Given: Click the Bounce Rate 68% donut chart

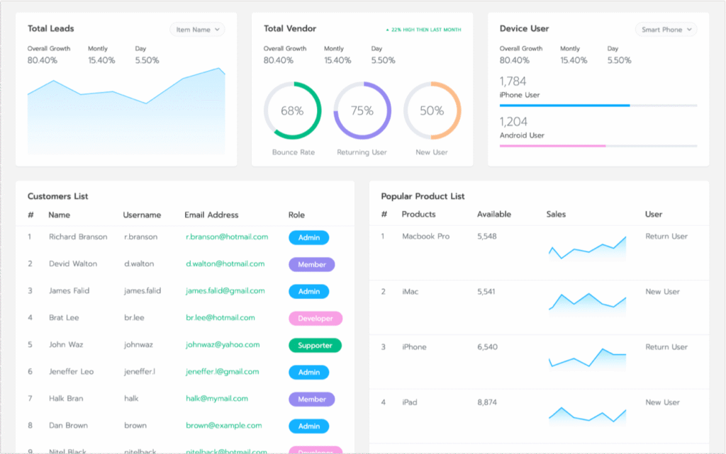Looking at the screenshot, I should pos(292,110).
